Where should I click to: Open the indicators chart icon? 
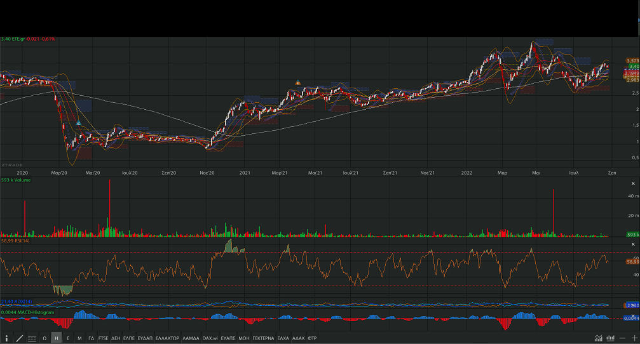point(599,338)
